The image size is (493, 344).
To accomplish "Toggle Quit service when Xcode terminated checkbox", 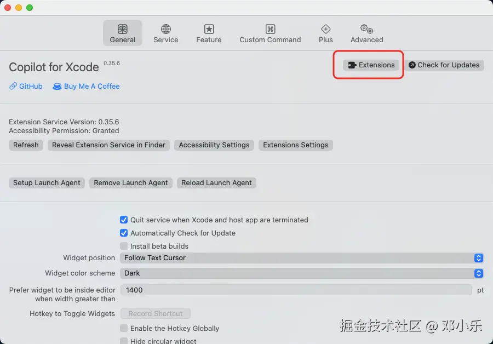I will [x=124, y=220].
